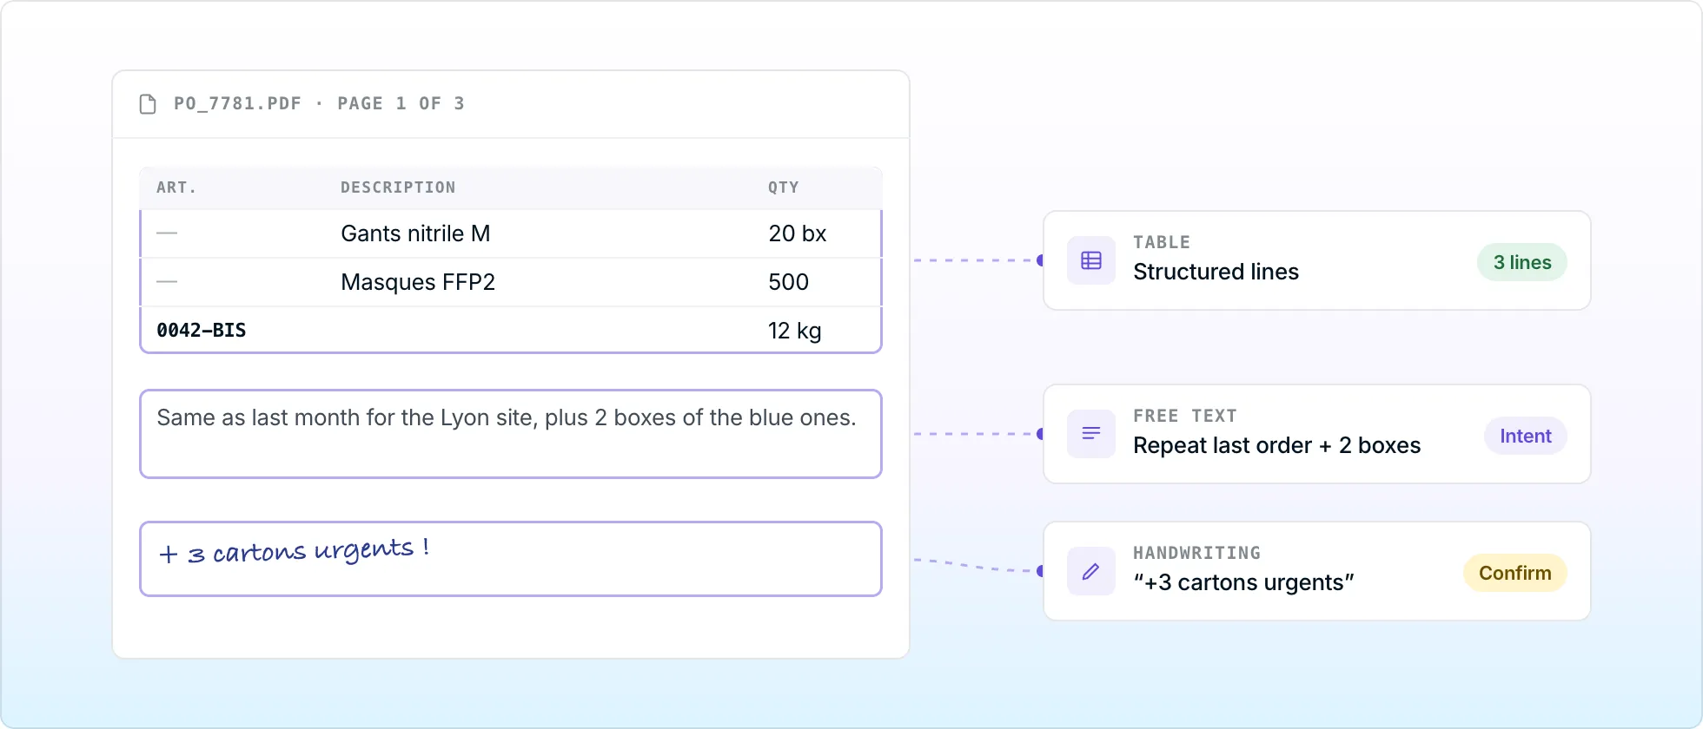Click the purple connector dot beside Table card
Image resolution: width=1703 pixels, height=729 pixels.
(1041, 260)
